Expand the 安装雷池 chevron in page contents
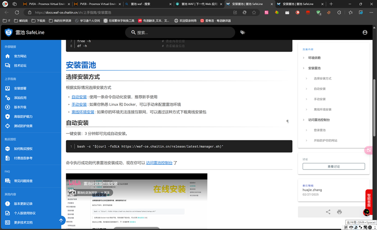This screenshot has height=230, width=377. 303,68
